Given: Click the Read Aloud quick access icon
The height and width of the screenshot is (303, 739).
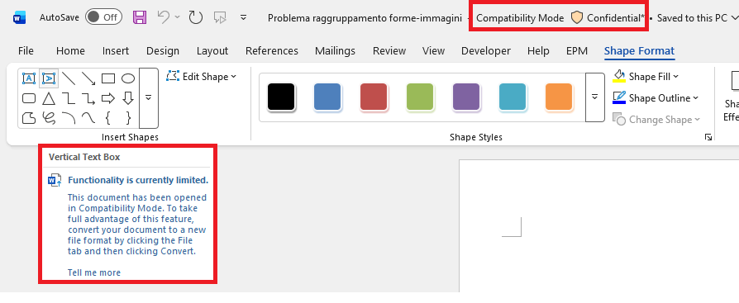Looking at the screenshot, I should (220, 18).
